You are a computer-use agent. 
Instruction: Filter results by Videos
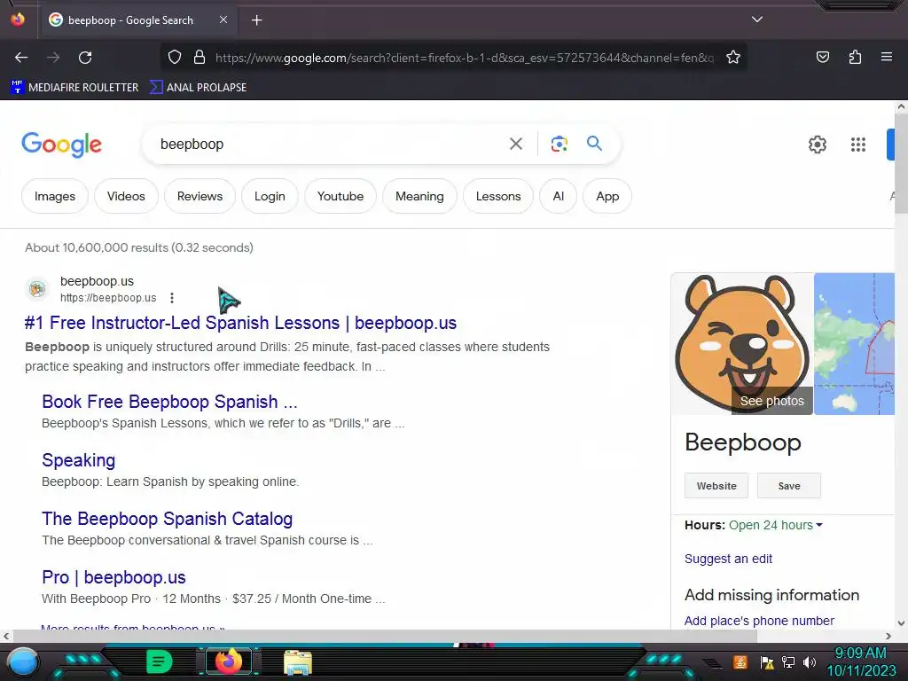click(x=126, y=196)
